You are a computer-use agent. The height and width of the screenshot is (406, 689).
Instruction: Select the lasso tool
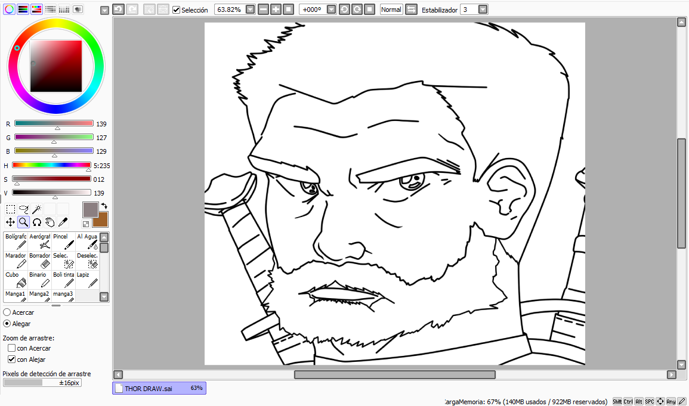(24, 209)
